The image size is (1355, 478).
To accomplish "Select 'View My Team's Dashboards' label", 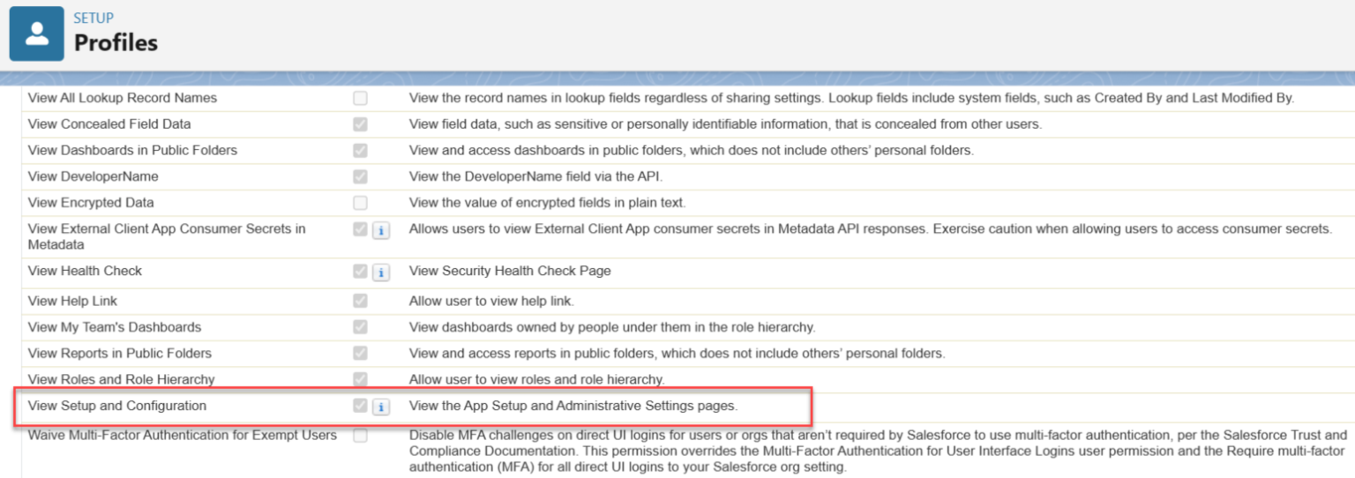I will [115, 327].
